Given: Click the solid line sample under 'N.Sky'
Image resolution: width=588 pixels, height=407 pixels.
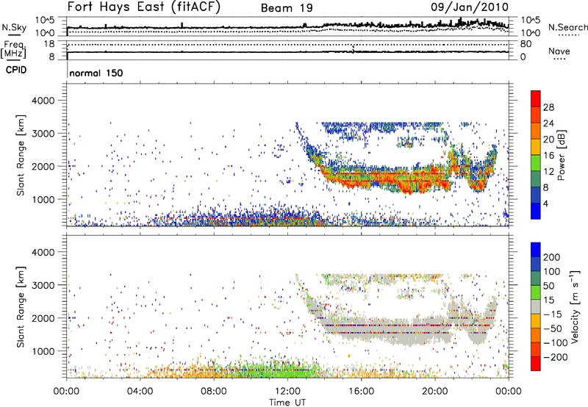Looking at the screenshot, I should coord(14,35).
